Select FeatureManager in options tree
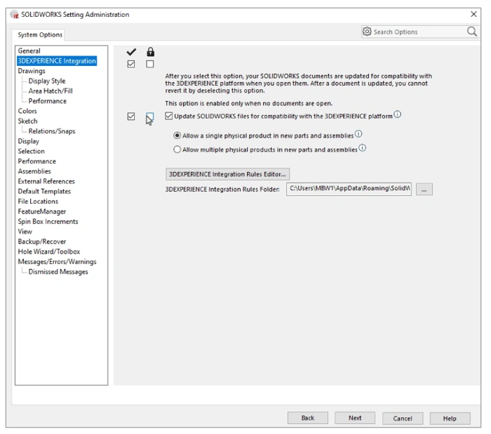Image resolution: width=491 pixels, height=434 pixels. (42, 211)
